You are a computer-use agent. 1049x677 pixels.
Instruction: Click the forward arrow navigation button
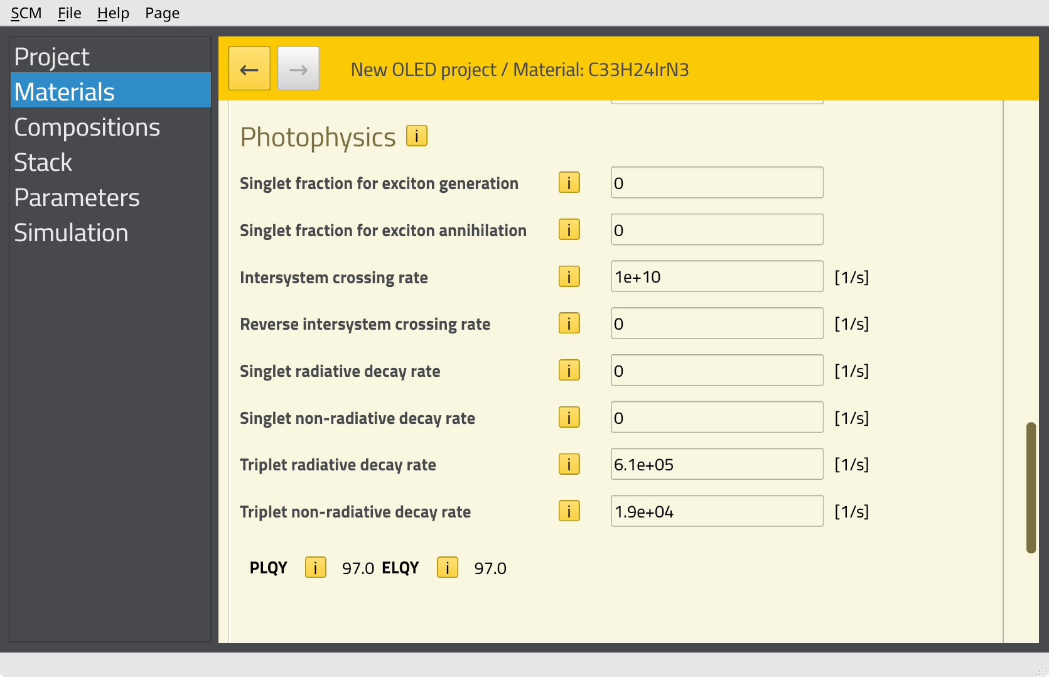tap(298, 68)
